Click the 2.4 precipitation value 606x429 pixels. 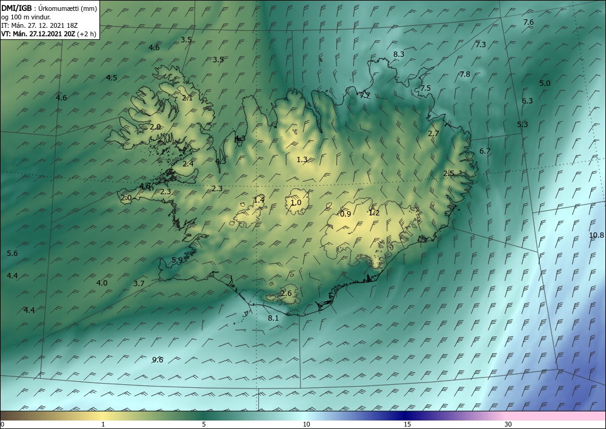188,164
